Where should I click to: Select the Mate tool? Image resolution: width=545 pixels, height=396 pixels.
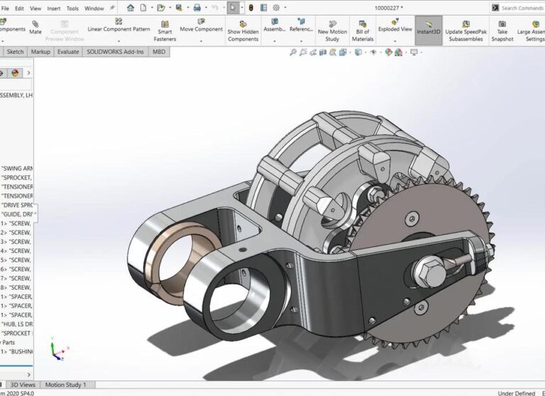35,28
